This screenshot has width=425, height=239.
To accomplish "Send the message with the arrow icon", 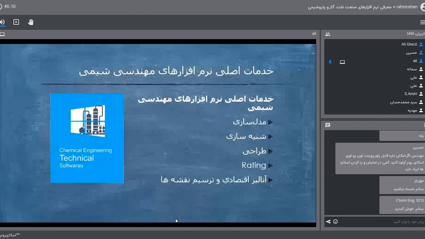I will click(328, 221).
